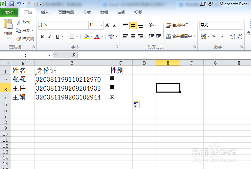Viewport: 251px width, 169px height.
Task: Switch to the 插入 Insert tab
Action: point(45,13)
